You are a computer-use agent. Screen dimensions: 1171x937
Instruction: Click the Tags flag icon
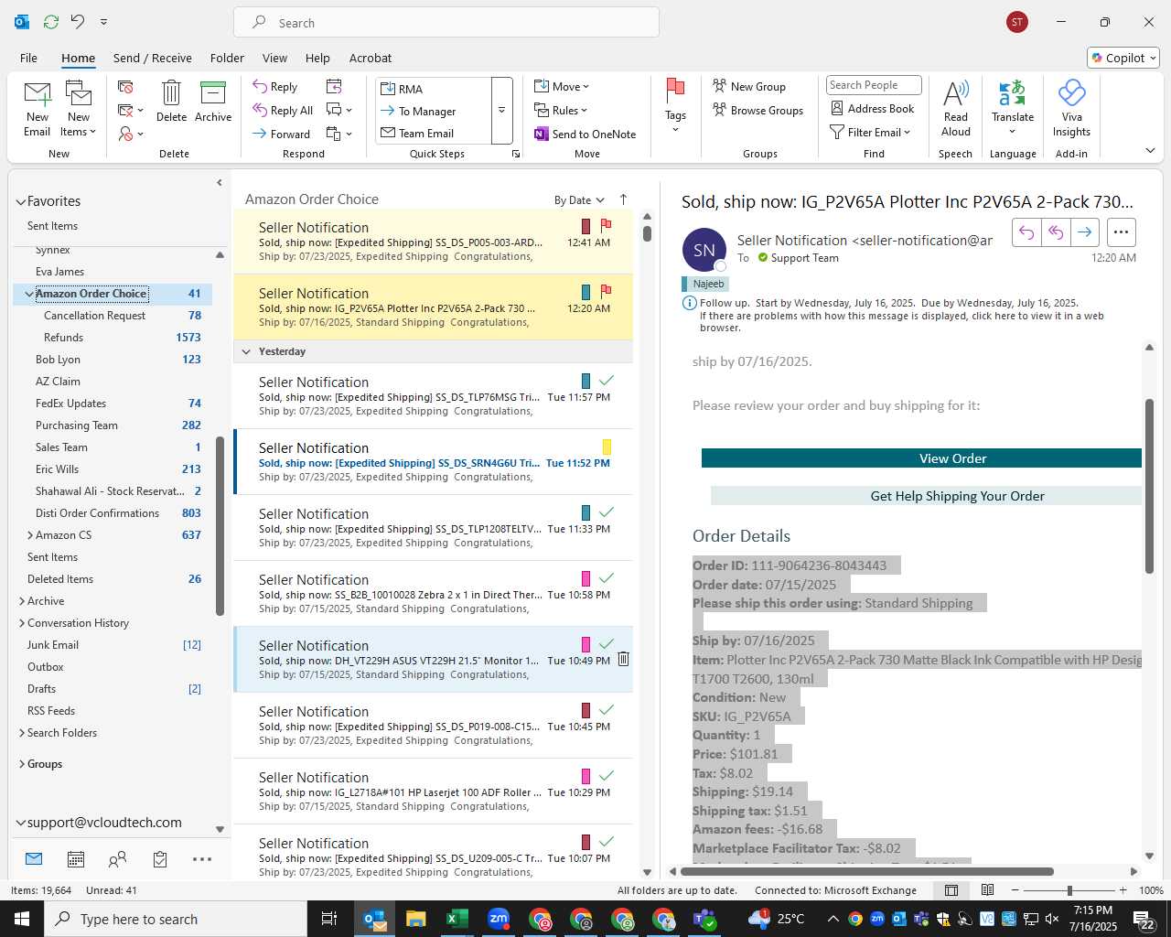[x=675, y=92]
